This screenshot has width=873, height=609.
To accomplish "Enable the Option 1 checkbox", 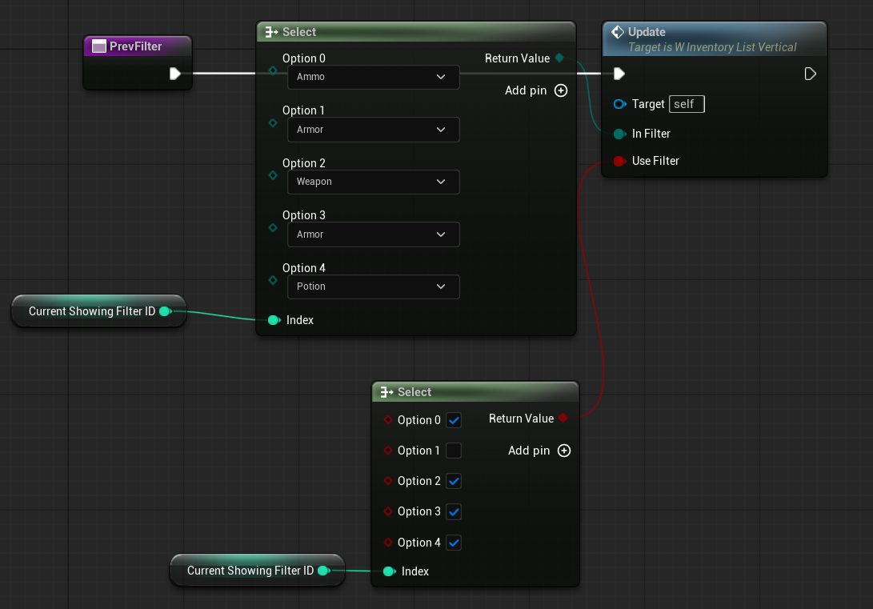I will pos(454,451).
